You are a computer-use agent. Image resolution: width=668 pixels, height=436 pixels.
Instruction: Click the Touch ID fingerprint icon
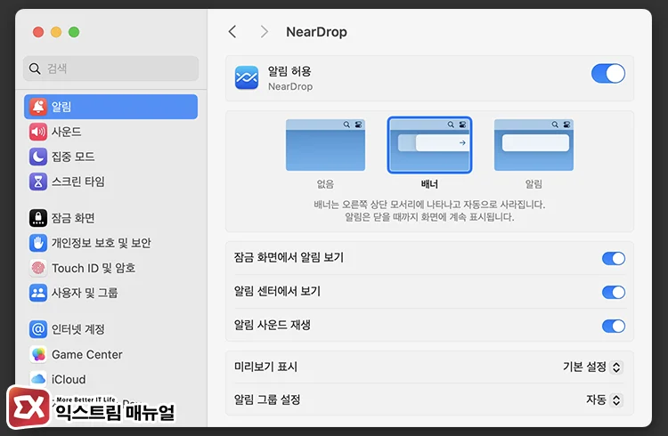38,268
